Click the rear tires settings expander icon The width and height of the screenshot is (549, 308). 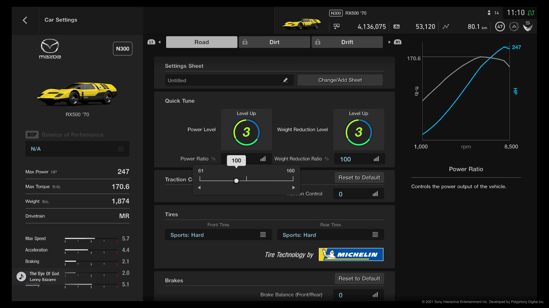(375, 235)
